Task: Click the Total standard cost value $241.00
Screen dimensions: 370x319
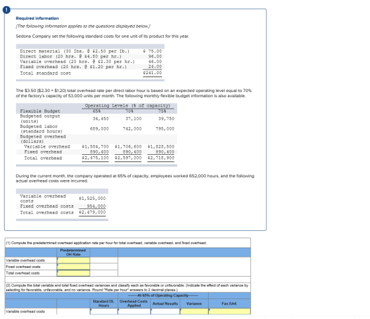Action: point(153,73)
